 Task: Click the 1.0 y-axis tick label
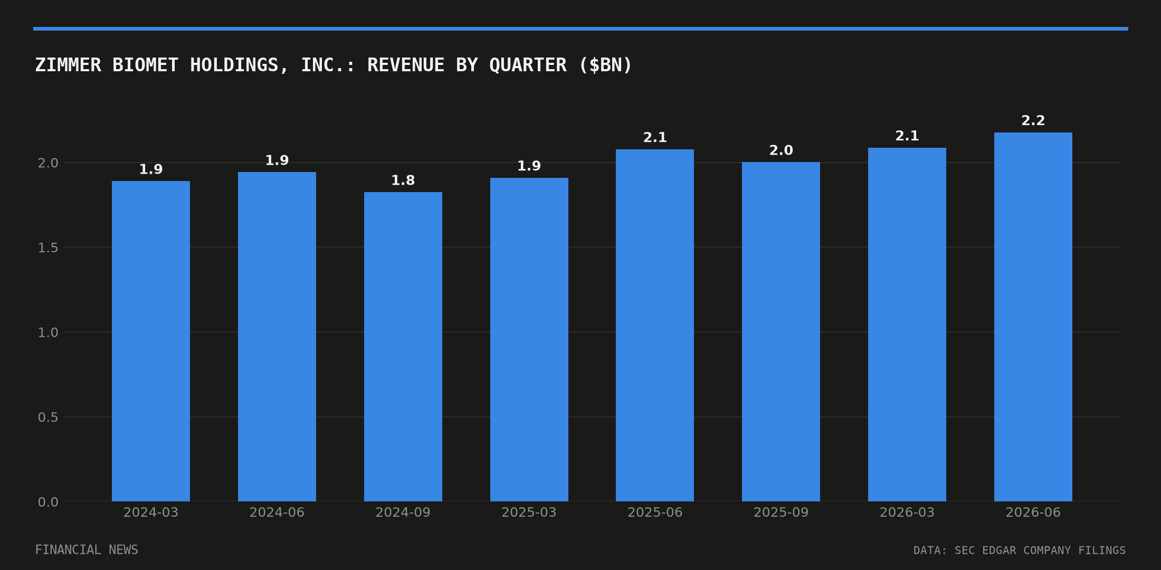tap(48, 332)
